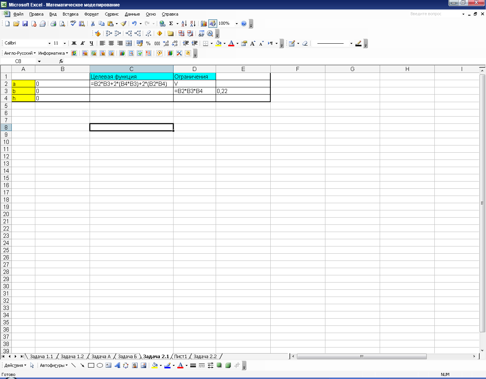
Task: Click the border line color pencil
Action: click(358, 43)
